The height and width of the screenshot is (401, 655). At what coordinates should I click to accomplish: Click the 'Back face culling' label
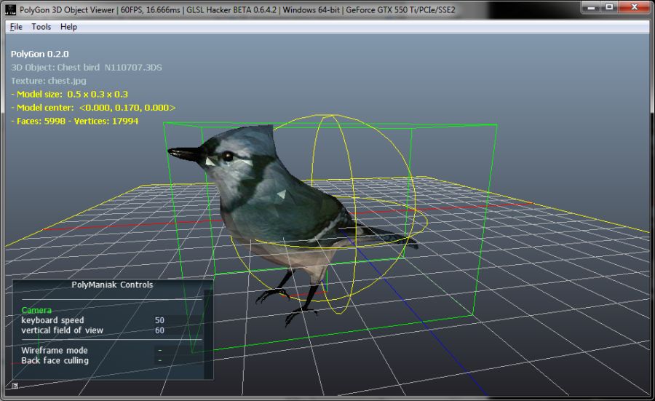point(55,360)
